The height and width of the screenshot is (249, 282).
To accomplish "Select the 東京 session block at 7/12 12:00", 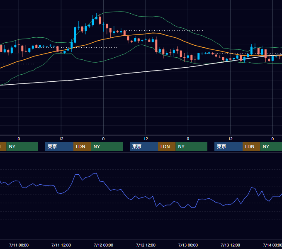I will (x=144, y=146).
